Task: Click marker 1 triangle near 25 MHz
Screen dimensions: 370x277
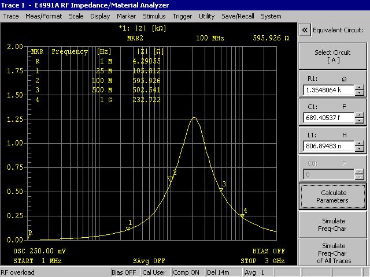Action: (128, 229)
